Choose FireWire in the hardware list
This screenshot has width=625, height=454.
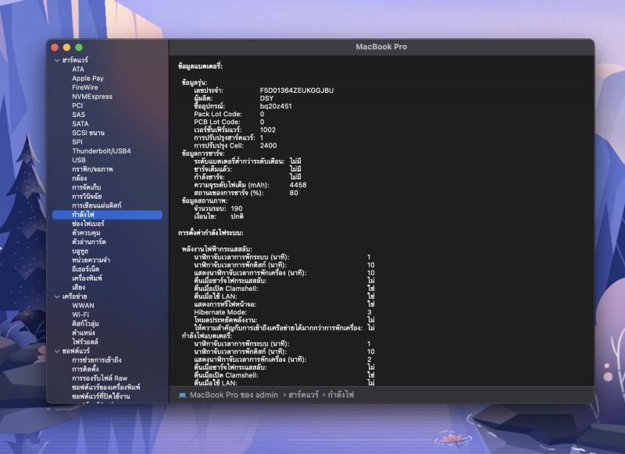pyautogui.click(x=85, y=87)
